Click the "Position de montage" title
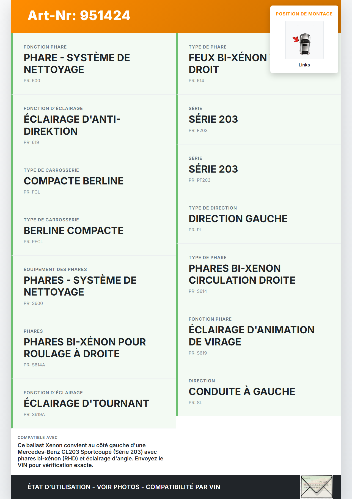Image resolution: width=352 pixels, height=499 pixels. (x=304, y=14)
